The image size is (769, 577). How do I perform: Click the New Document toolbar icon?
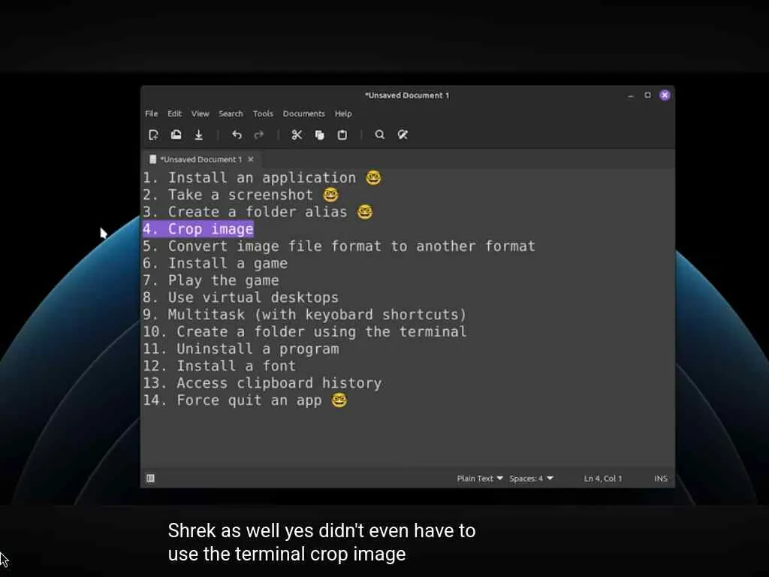153,134
